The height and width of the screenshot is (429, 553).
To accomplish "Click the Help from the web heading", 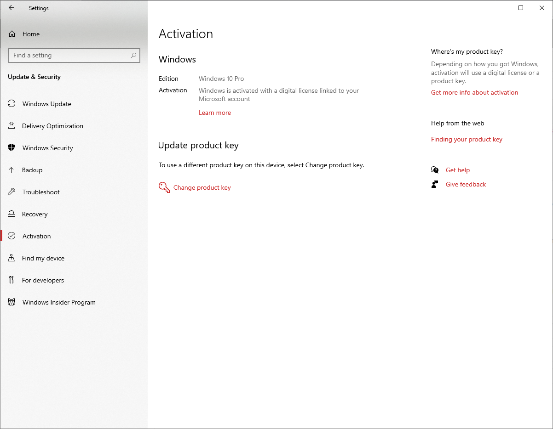I will (x=458, y=123).
